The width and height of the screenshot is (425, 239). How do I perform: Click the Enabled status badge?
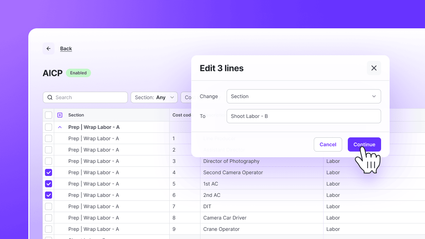coord(78,73)
